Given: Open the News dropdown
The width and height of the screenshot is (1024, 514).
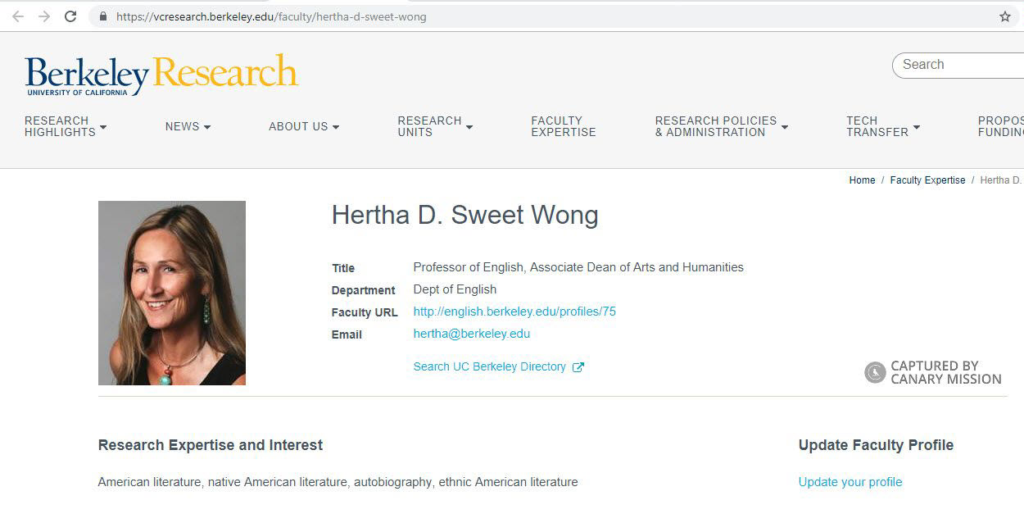Looking at the screenshot, I should (187, 126).
